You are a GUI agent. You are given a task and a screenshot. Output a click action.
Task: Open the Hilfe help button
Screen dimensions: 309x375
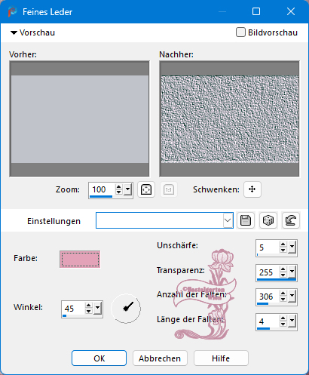(221, 358)
